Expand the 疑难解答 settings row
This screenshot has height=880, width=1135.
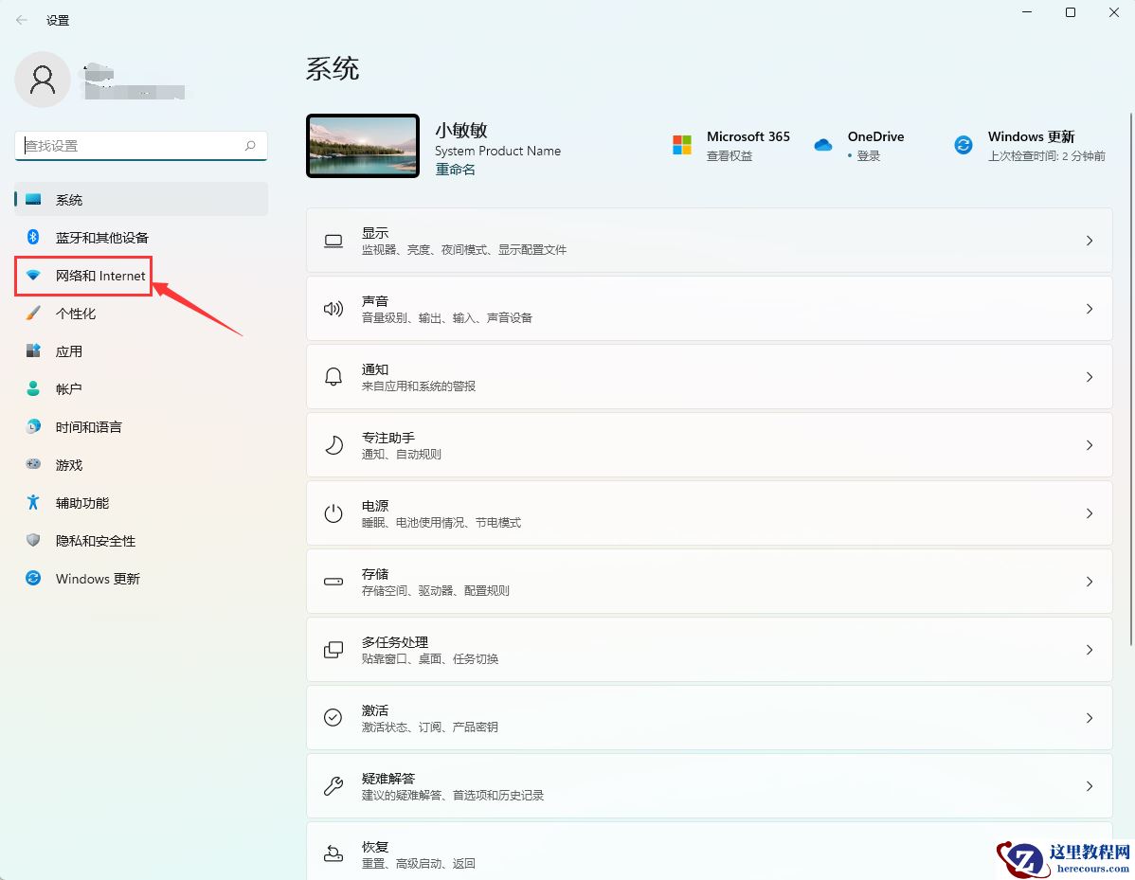point(709,786)
